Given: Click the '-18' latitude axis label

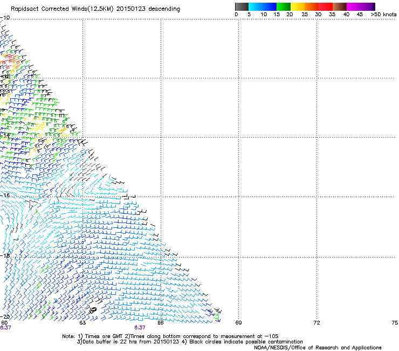Looking at the screenshot, I should tap(5, 255).
